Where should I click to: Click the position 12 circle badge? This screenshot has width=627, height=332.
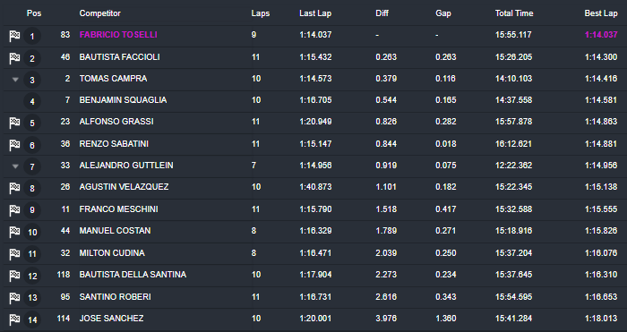[x=32, y=276]
